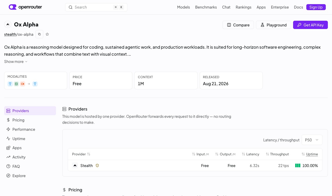The image size is (332, 196).
Task: Click the Pricing section dollar icon
Action: click(x=64, y=190)
